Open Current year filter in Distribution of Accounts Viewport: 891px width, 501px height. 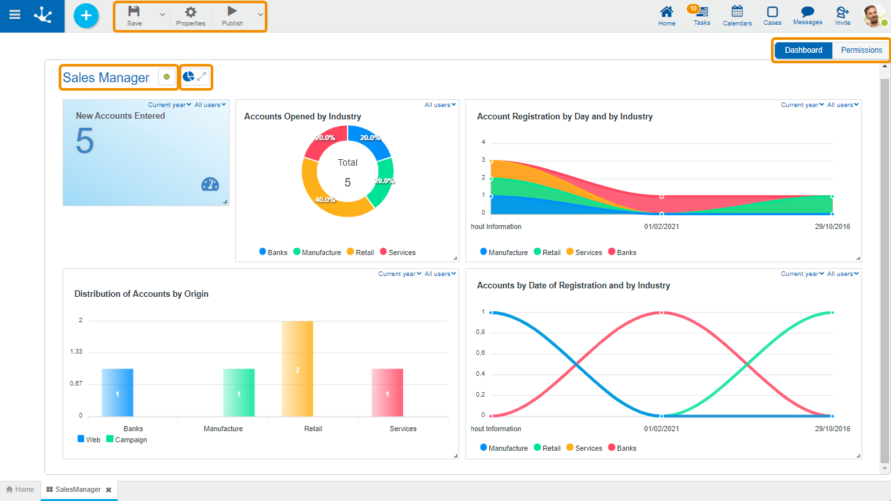click(x=400, y=273)
